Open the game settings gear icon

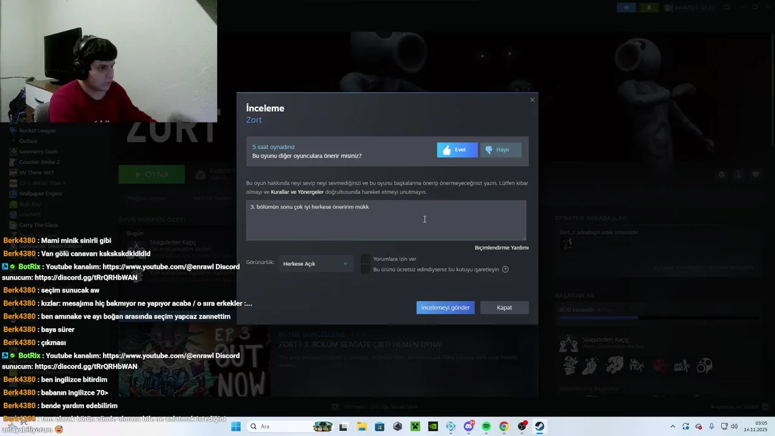[722, 174]
